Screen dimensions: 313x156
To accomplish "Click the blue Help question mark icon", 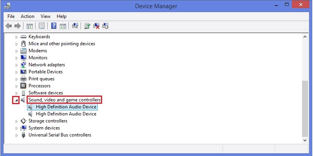I will tap(54, 26).
